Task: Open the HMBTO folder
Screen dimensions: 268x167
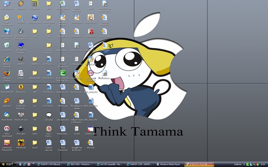Action: (x=35, y=61)
